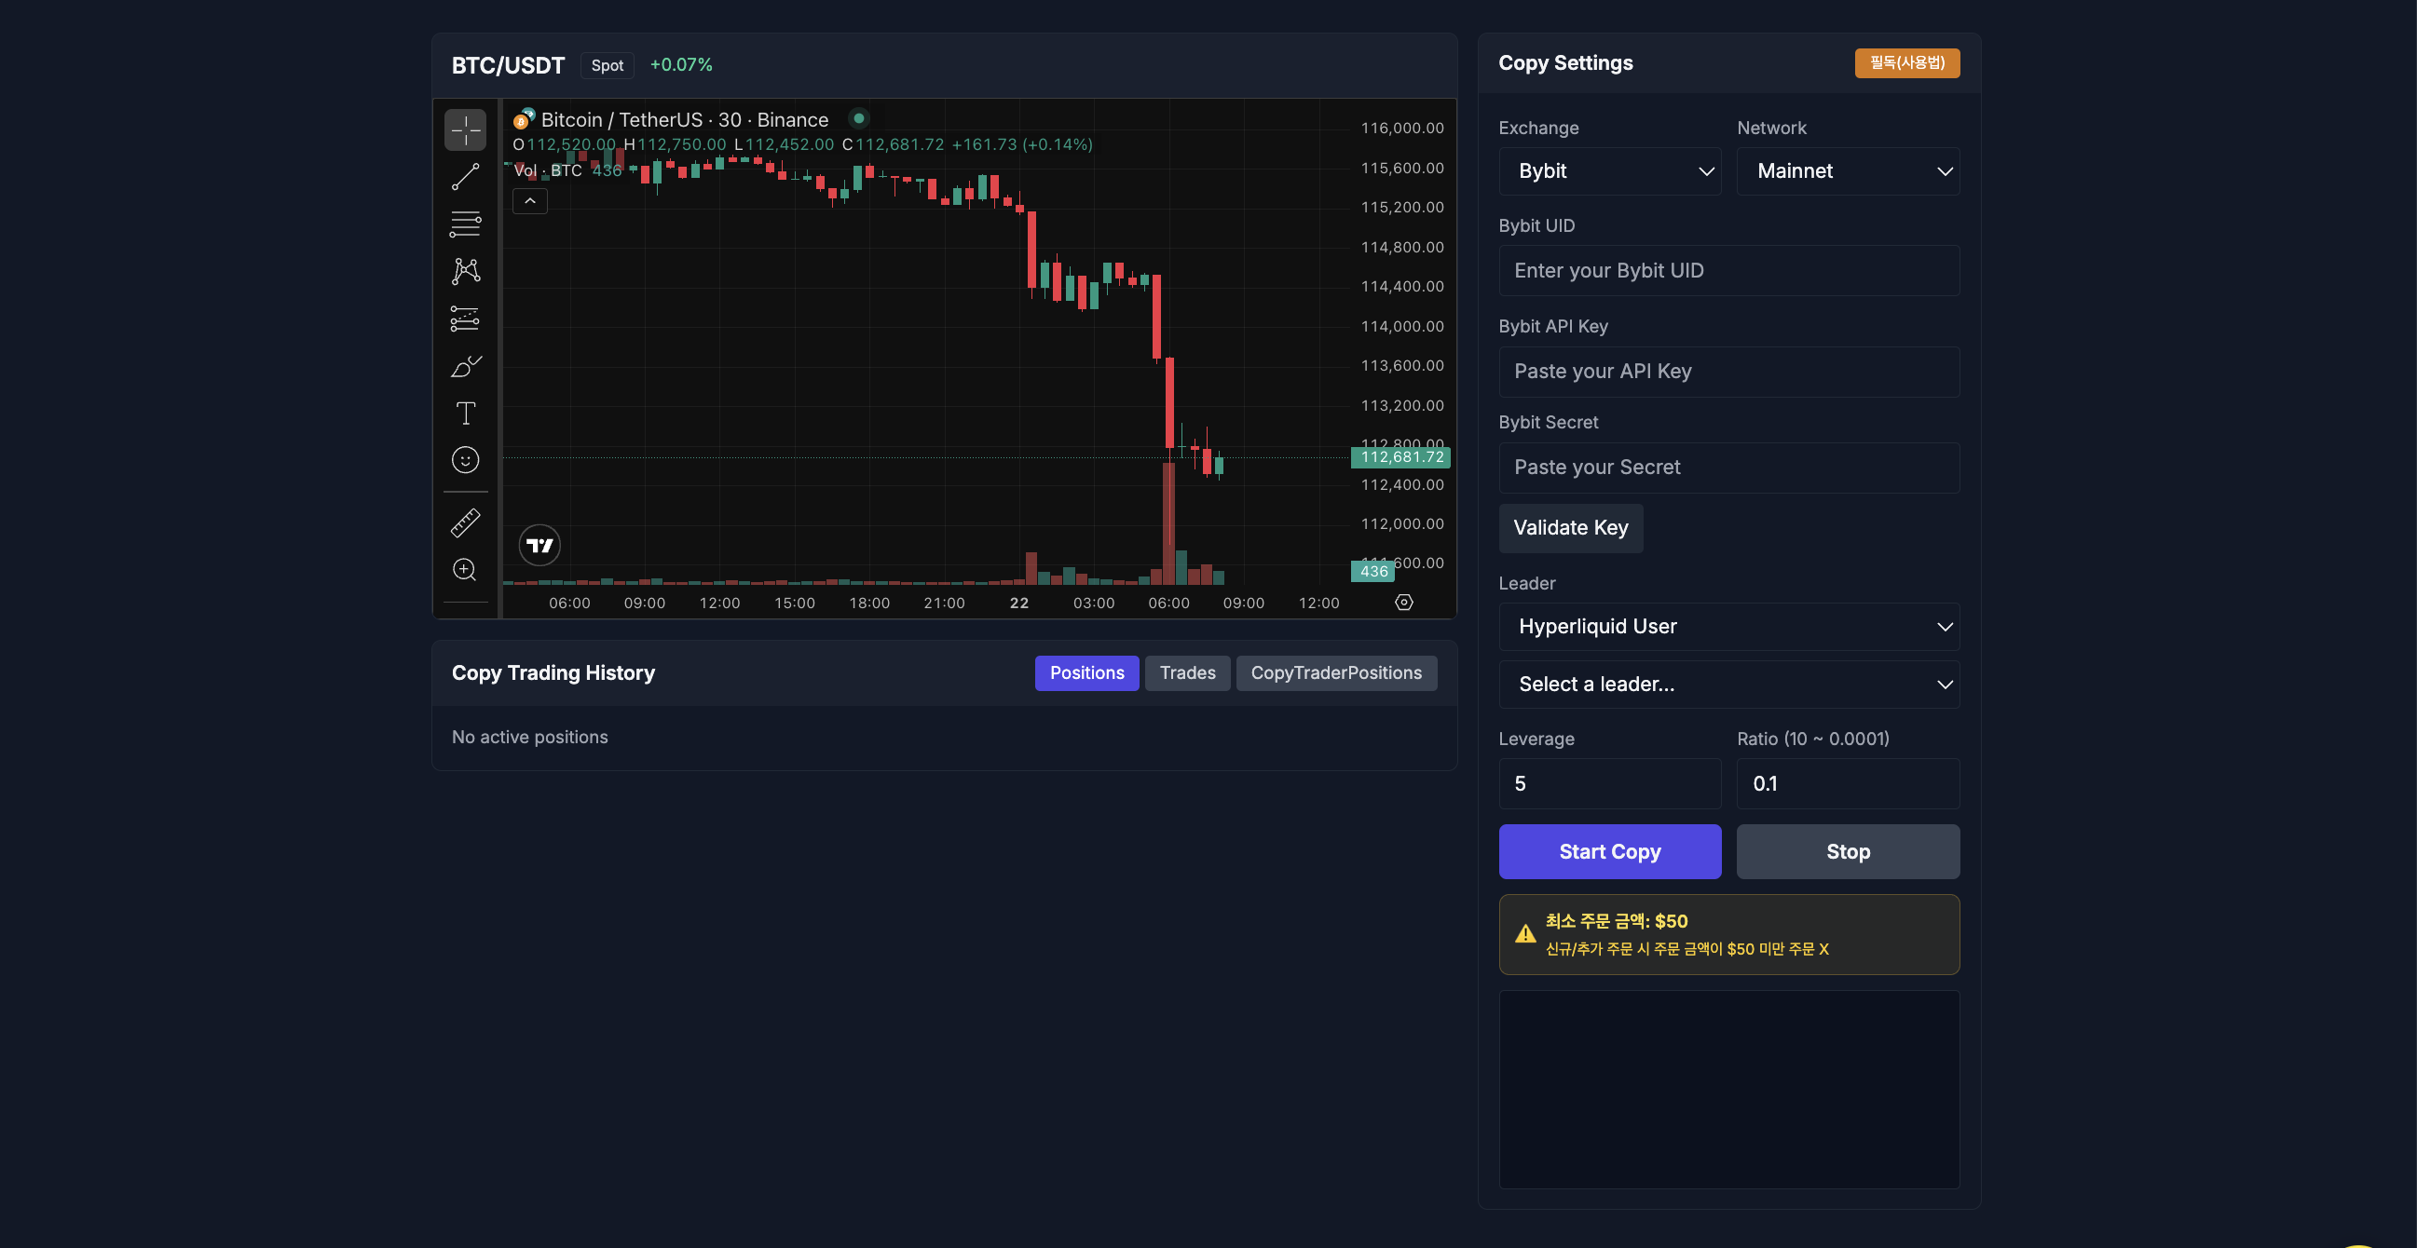The width and height of the screenshot is (2417, 1248).
Task: Open the CopyTraderPositions tab
Action: (1335, 673)
